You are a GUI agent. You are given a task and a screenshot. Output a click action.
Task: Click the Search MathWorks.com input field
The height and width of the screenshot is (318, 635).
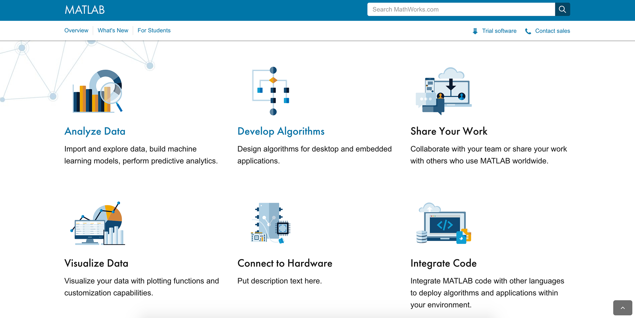tap(461, 9)
